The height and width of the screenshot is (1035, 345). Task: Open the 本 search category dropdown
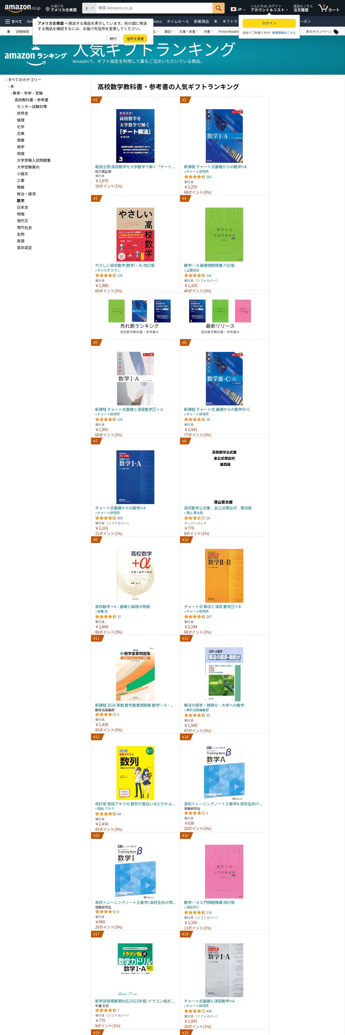pos(89,8)
